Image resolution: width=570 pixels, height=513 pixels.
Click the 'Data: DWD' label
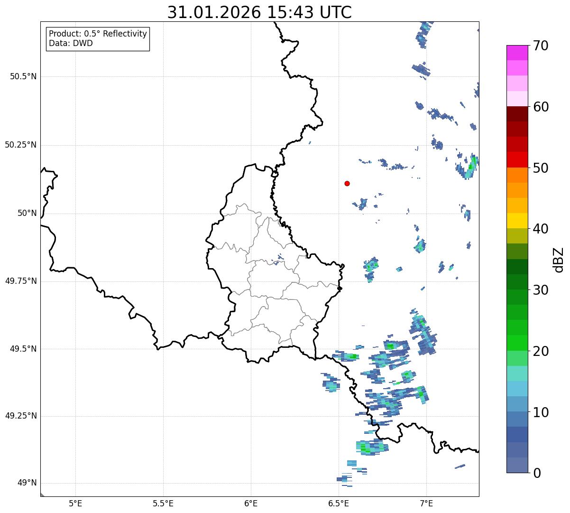(x=71, y=44)
